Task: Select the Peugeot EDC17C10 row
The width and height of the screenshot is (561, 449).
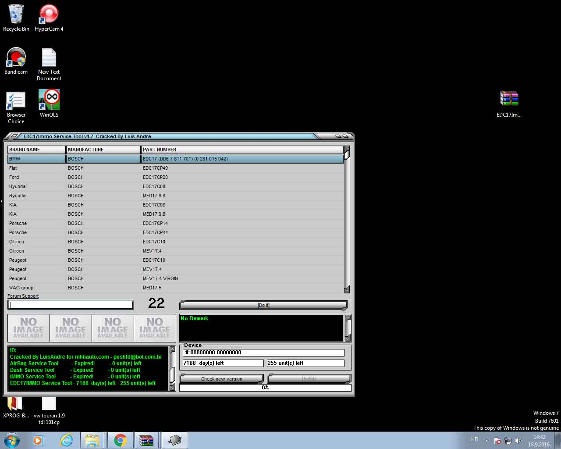Action: click(x=175, y=260)
